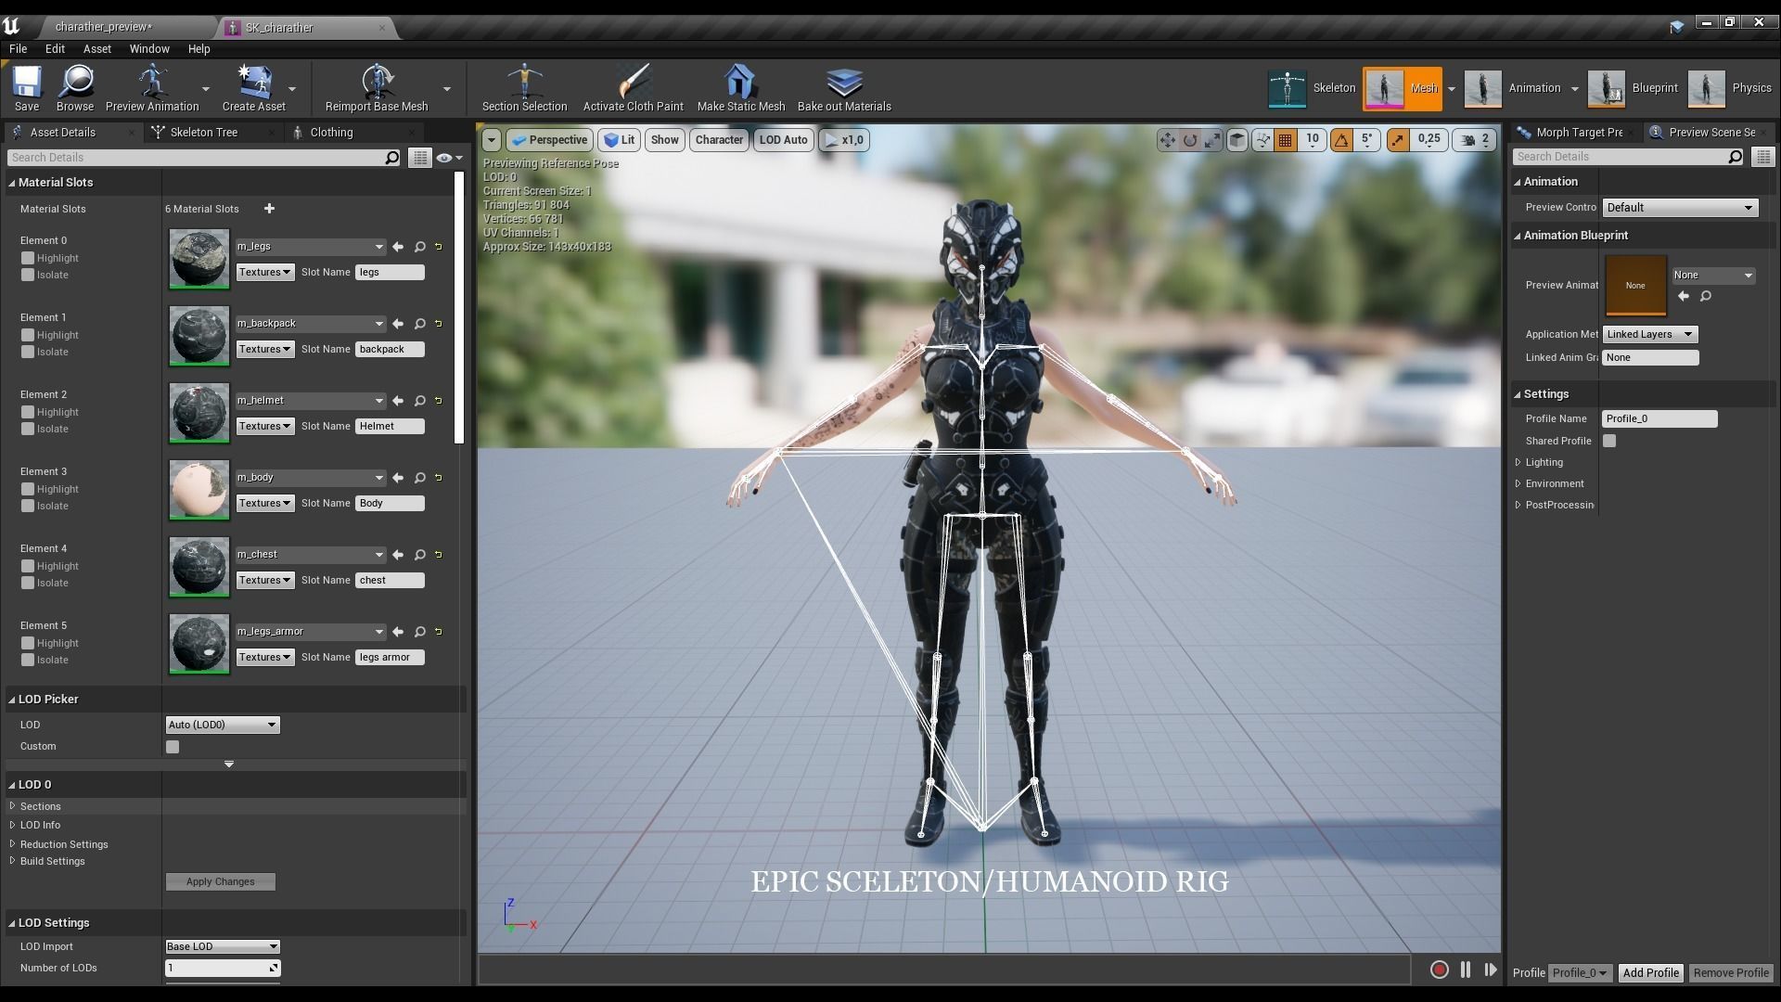The height and width of the screenshot is (1002, 1781).
Task: Open the Preview Controller Default dropdown
Action: point(1679,208)
